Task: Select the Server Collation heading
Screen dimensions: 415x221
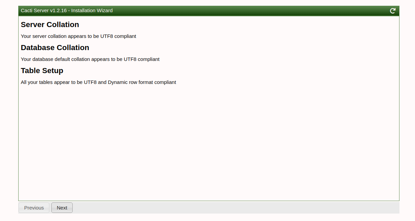Action: click(x=50, y=25)
